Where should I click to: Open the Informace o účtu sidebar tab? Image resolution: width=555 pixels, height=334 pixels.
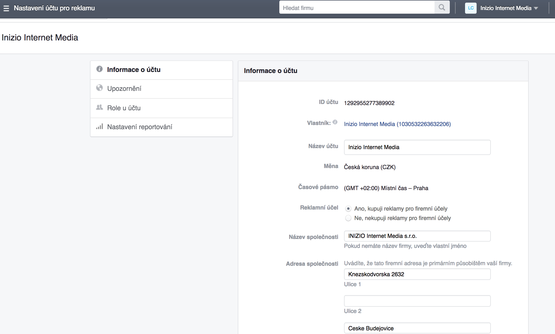click(162, 70)
